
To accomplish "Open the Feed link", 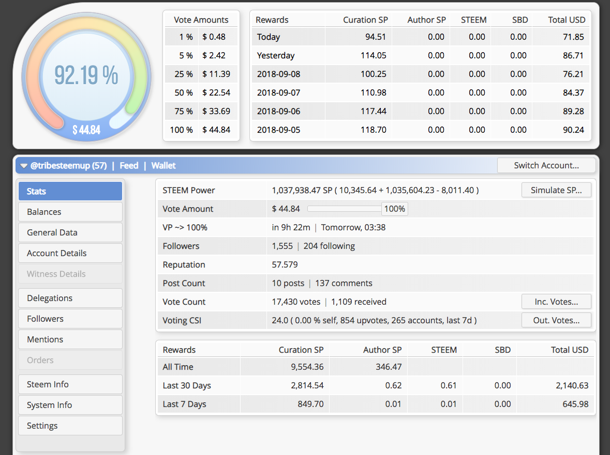I will pos(129,166).
